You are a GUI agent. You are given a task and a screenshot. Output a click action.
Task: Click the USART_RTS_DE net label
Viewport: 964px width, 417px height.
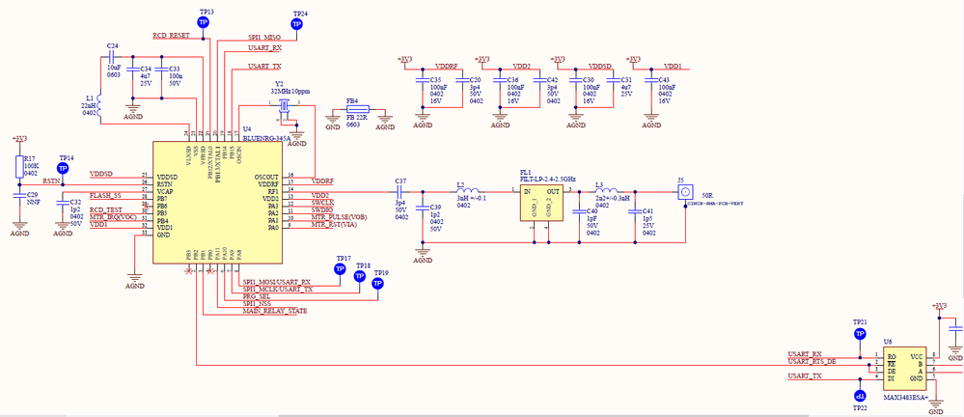tap(812, 361)
